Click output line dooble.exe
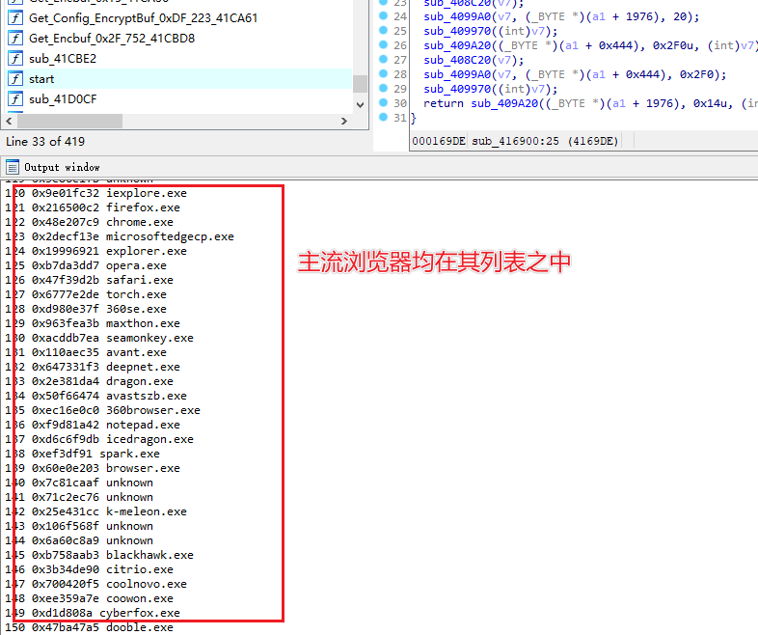This screenshot has width=758, height=635. pyautogui.click(x=89, y=627)
